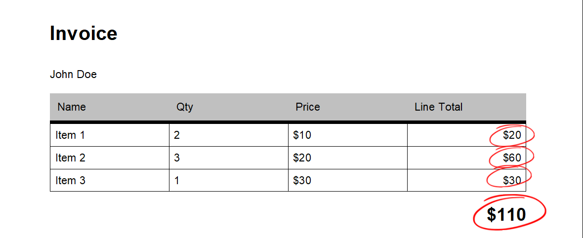583x238 pixels.
Task: Click the Invoice heading
Action: [x=83, y=33]
